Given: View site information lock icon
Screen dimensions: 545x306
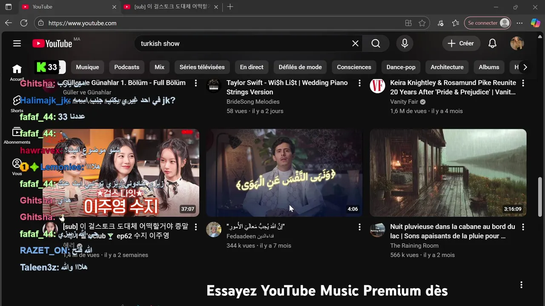Looking at the screenshot, I should (x=41, y=23).
